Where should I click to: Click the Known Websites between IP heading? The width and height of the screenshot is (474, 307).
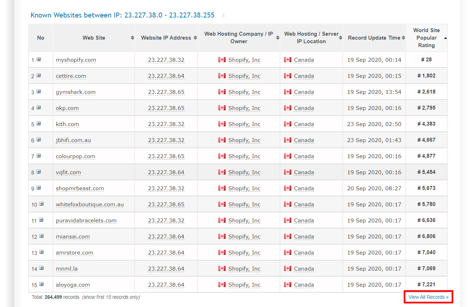tap(122, 15)
